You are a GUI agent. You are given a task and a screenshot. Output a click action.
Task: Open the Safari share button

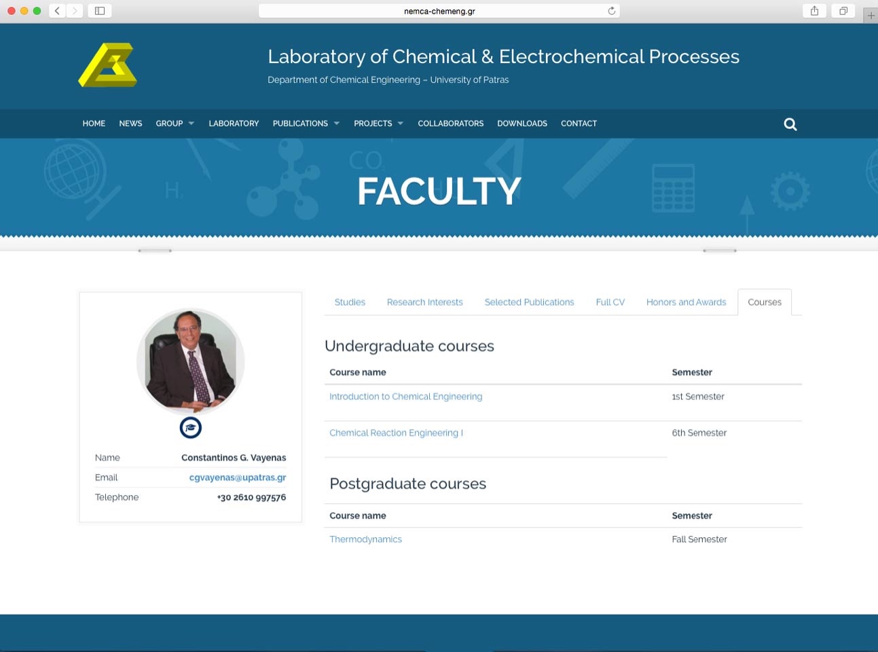pos(814,10)
